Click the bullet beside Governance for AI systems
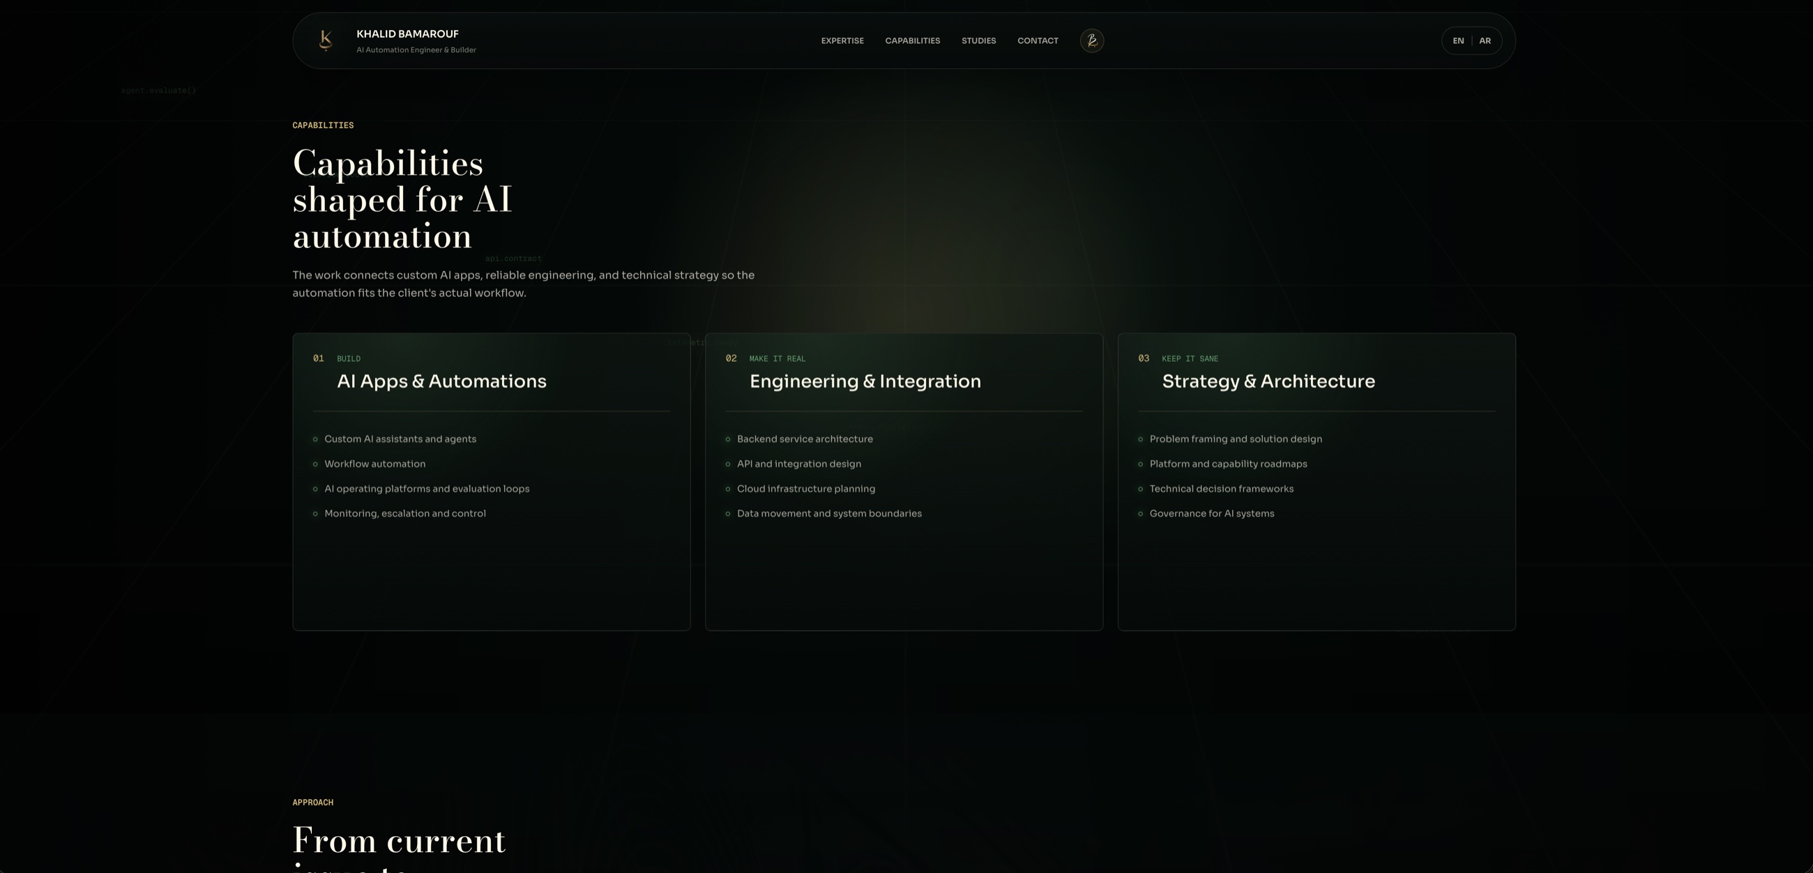The image size is (1813, 873). (x=1140, y=514)
